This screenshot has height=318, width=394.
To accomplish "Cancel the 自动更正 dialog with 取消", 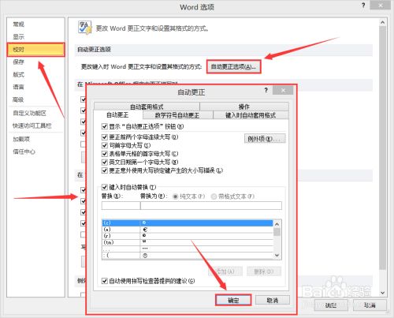I will point(273,300).
